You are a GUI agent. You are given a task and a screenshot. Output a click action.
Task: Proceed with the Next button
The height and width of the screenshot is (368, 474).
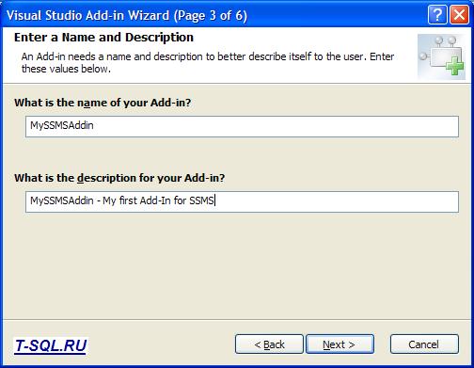pyautogui.click(x=340, y=344)
